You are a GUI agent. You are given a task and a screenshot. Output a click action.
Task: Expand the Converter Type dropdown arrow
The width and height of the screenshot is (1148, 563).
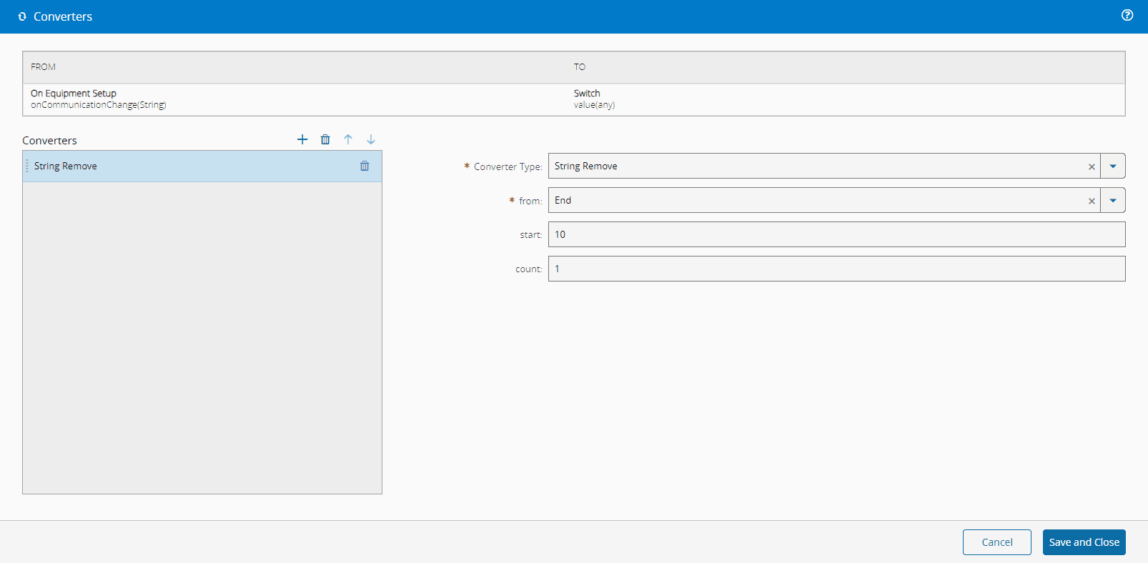click(x=1113, y=166)
